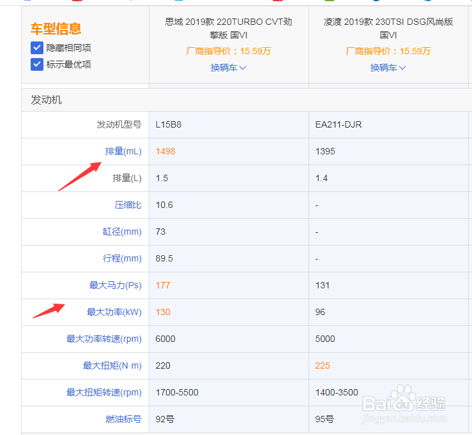The image size is (472, 435).
Task: Click the 131 horsepower value
Action: 323,285
